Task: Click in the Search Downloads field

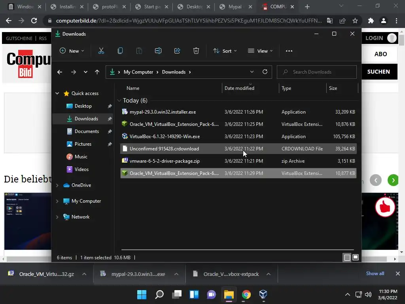Action: pos(317,72)
